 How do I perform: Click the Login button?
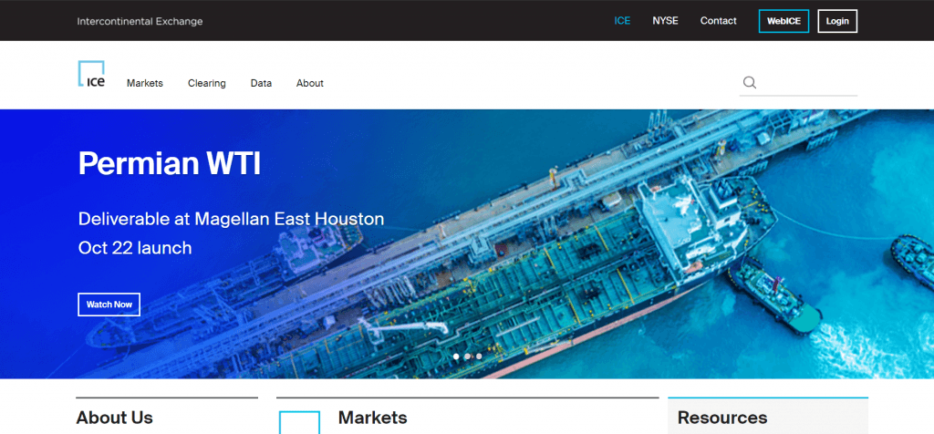tap(837, 21)
